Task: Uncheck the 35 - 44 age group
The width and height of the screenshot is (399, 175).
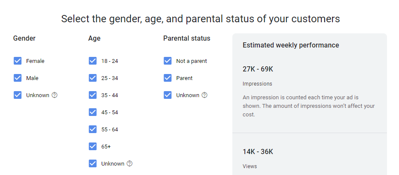Action: [x=93, y=95]
